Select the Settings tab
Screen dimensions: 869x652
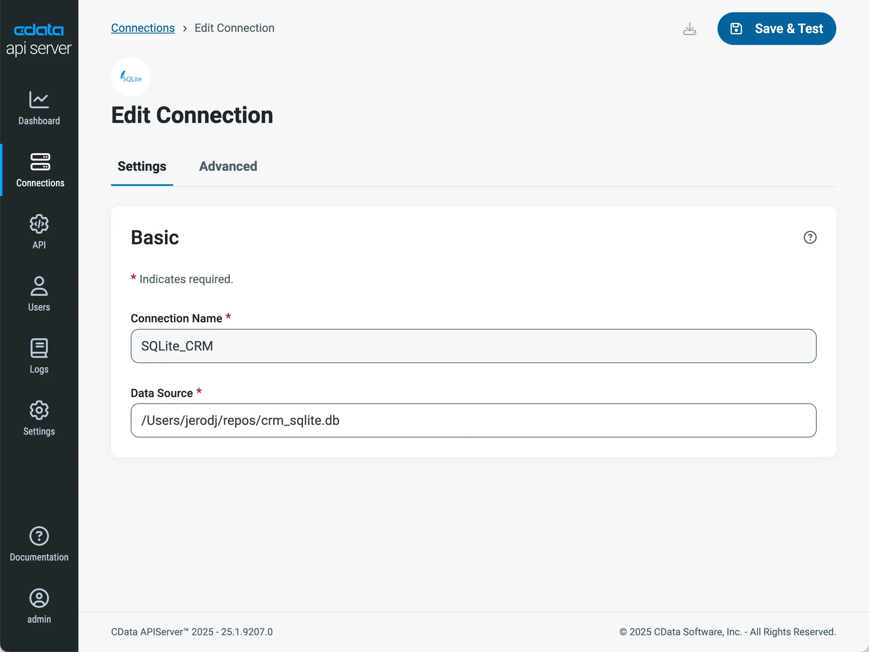coord(142,167)
